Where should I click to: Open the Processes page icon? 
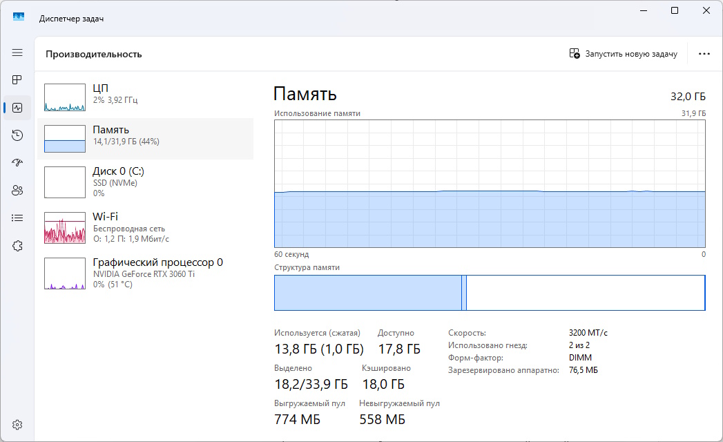17,80
